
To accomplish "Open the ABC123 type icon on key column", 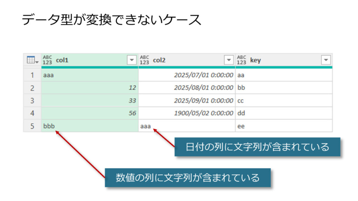I will (x=242, y=60).
